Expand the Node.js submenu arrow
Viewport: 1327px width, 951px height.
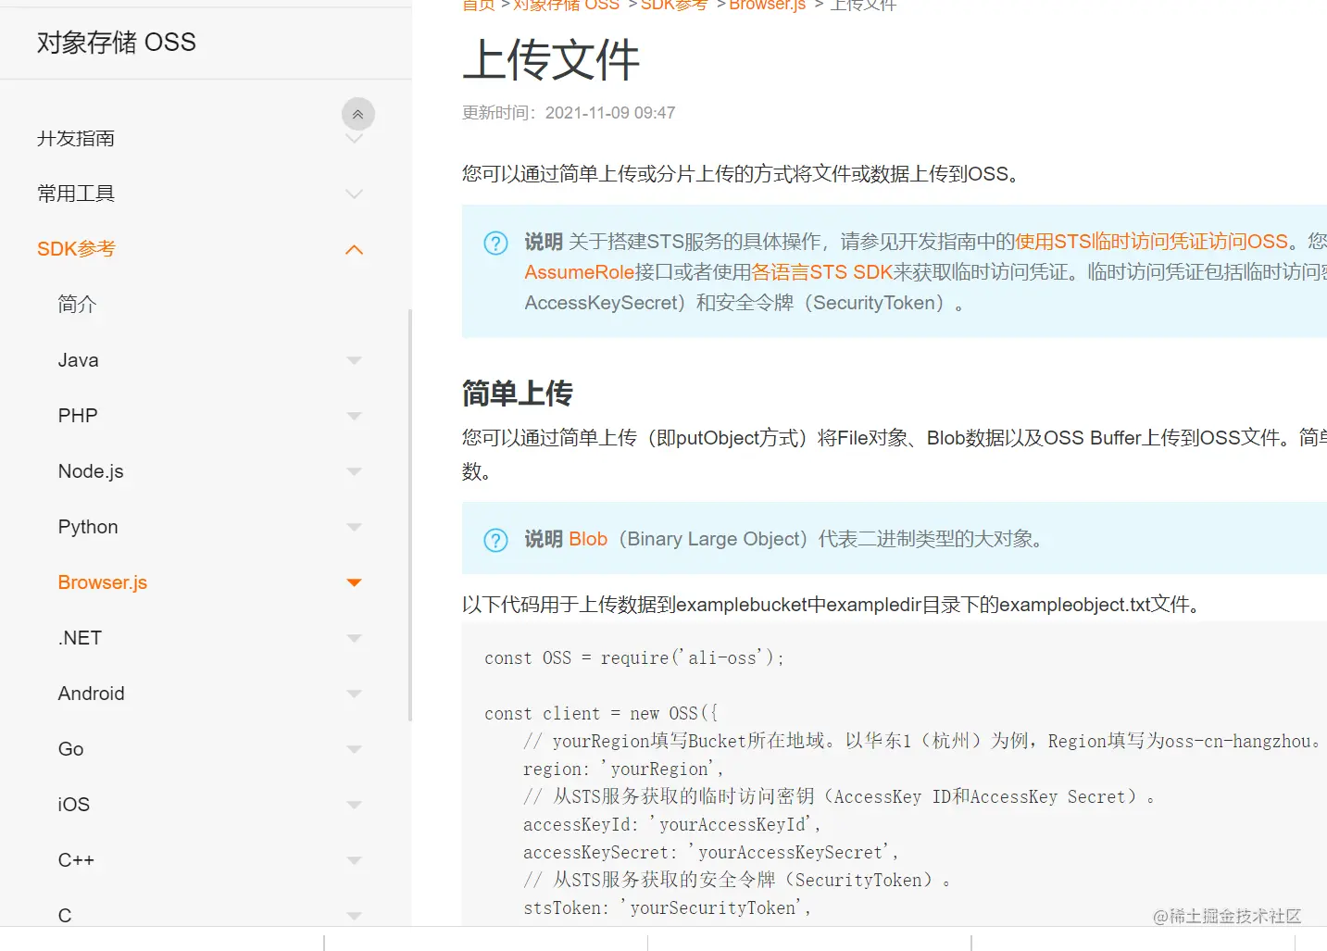click(354, 471)
